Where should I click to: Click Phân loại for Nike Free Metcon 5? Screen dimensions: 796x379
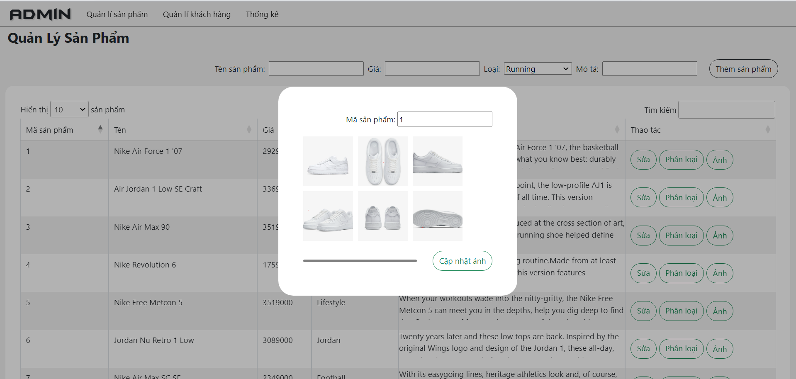[681, 311]
